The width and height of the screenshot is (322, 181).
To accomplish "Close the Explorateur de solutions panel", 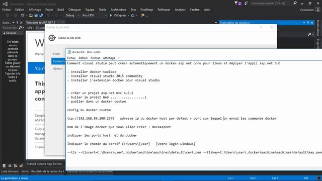I will tap(312, 23).
